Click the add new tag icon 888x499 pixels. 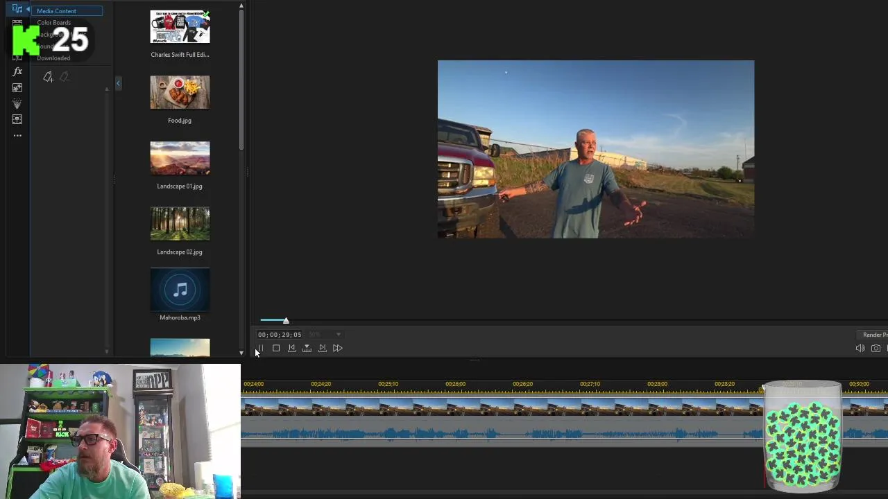tap(48, 77)
